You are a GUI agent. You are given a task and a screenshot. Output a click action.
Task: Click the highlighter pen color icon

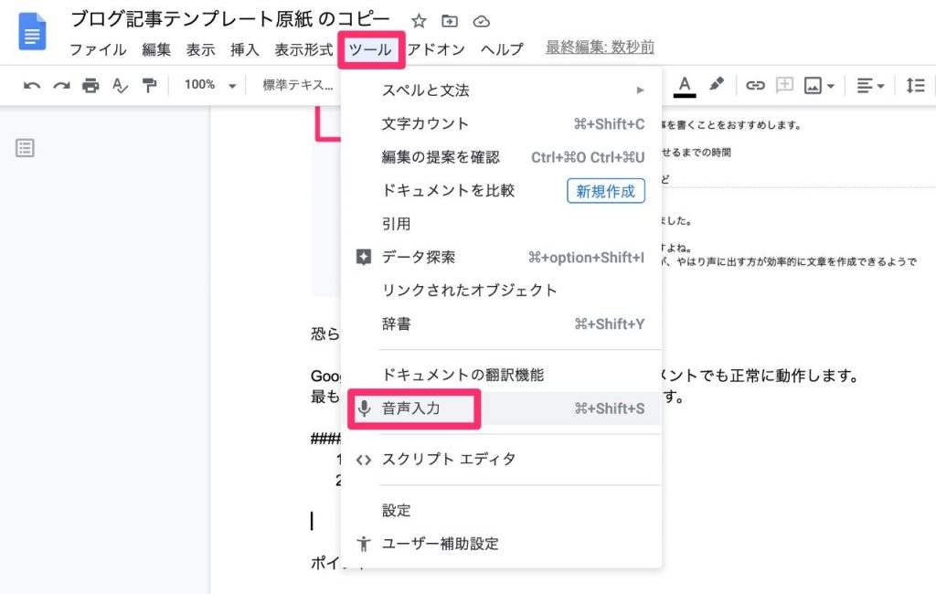tap(716, 84)
